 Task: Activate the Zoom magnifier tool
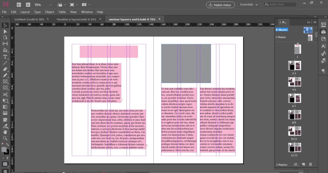5,138
